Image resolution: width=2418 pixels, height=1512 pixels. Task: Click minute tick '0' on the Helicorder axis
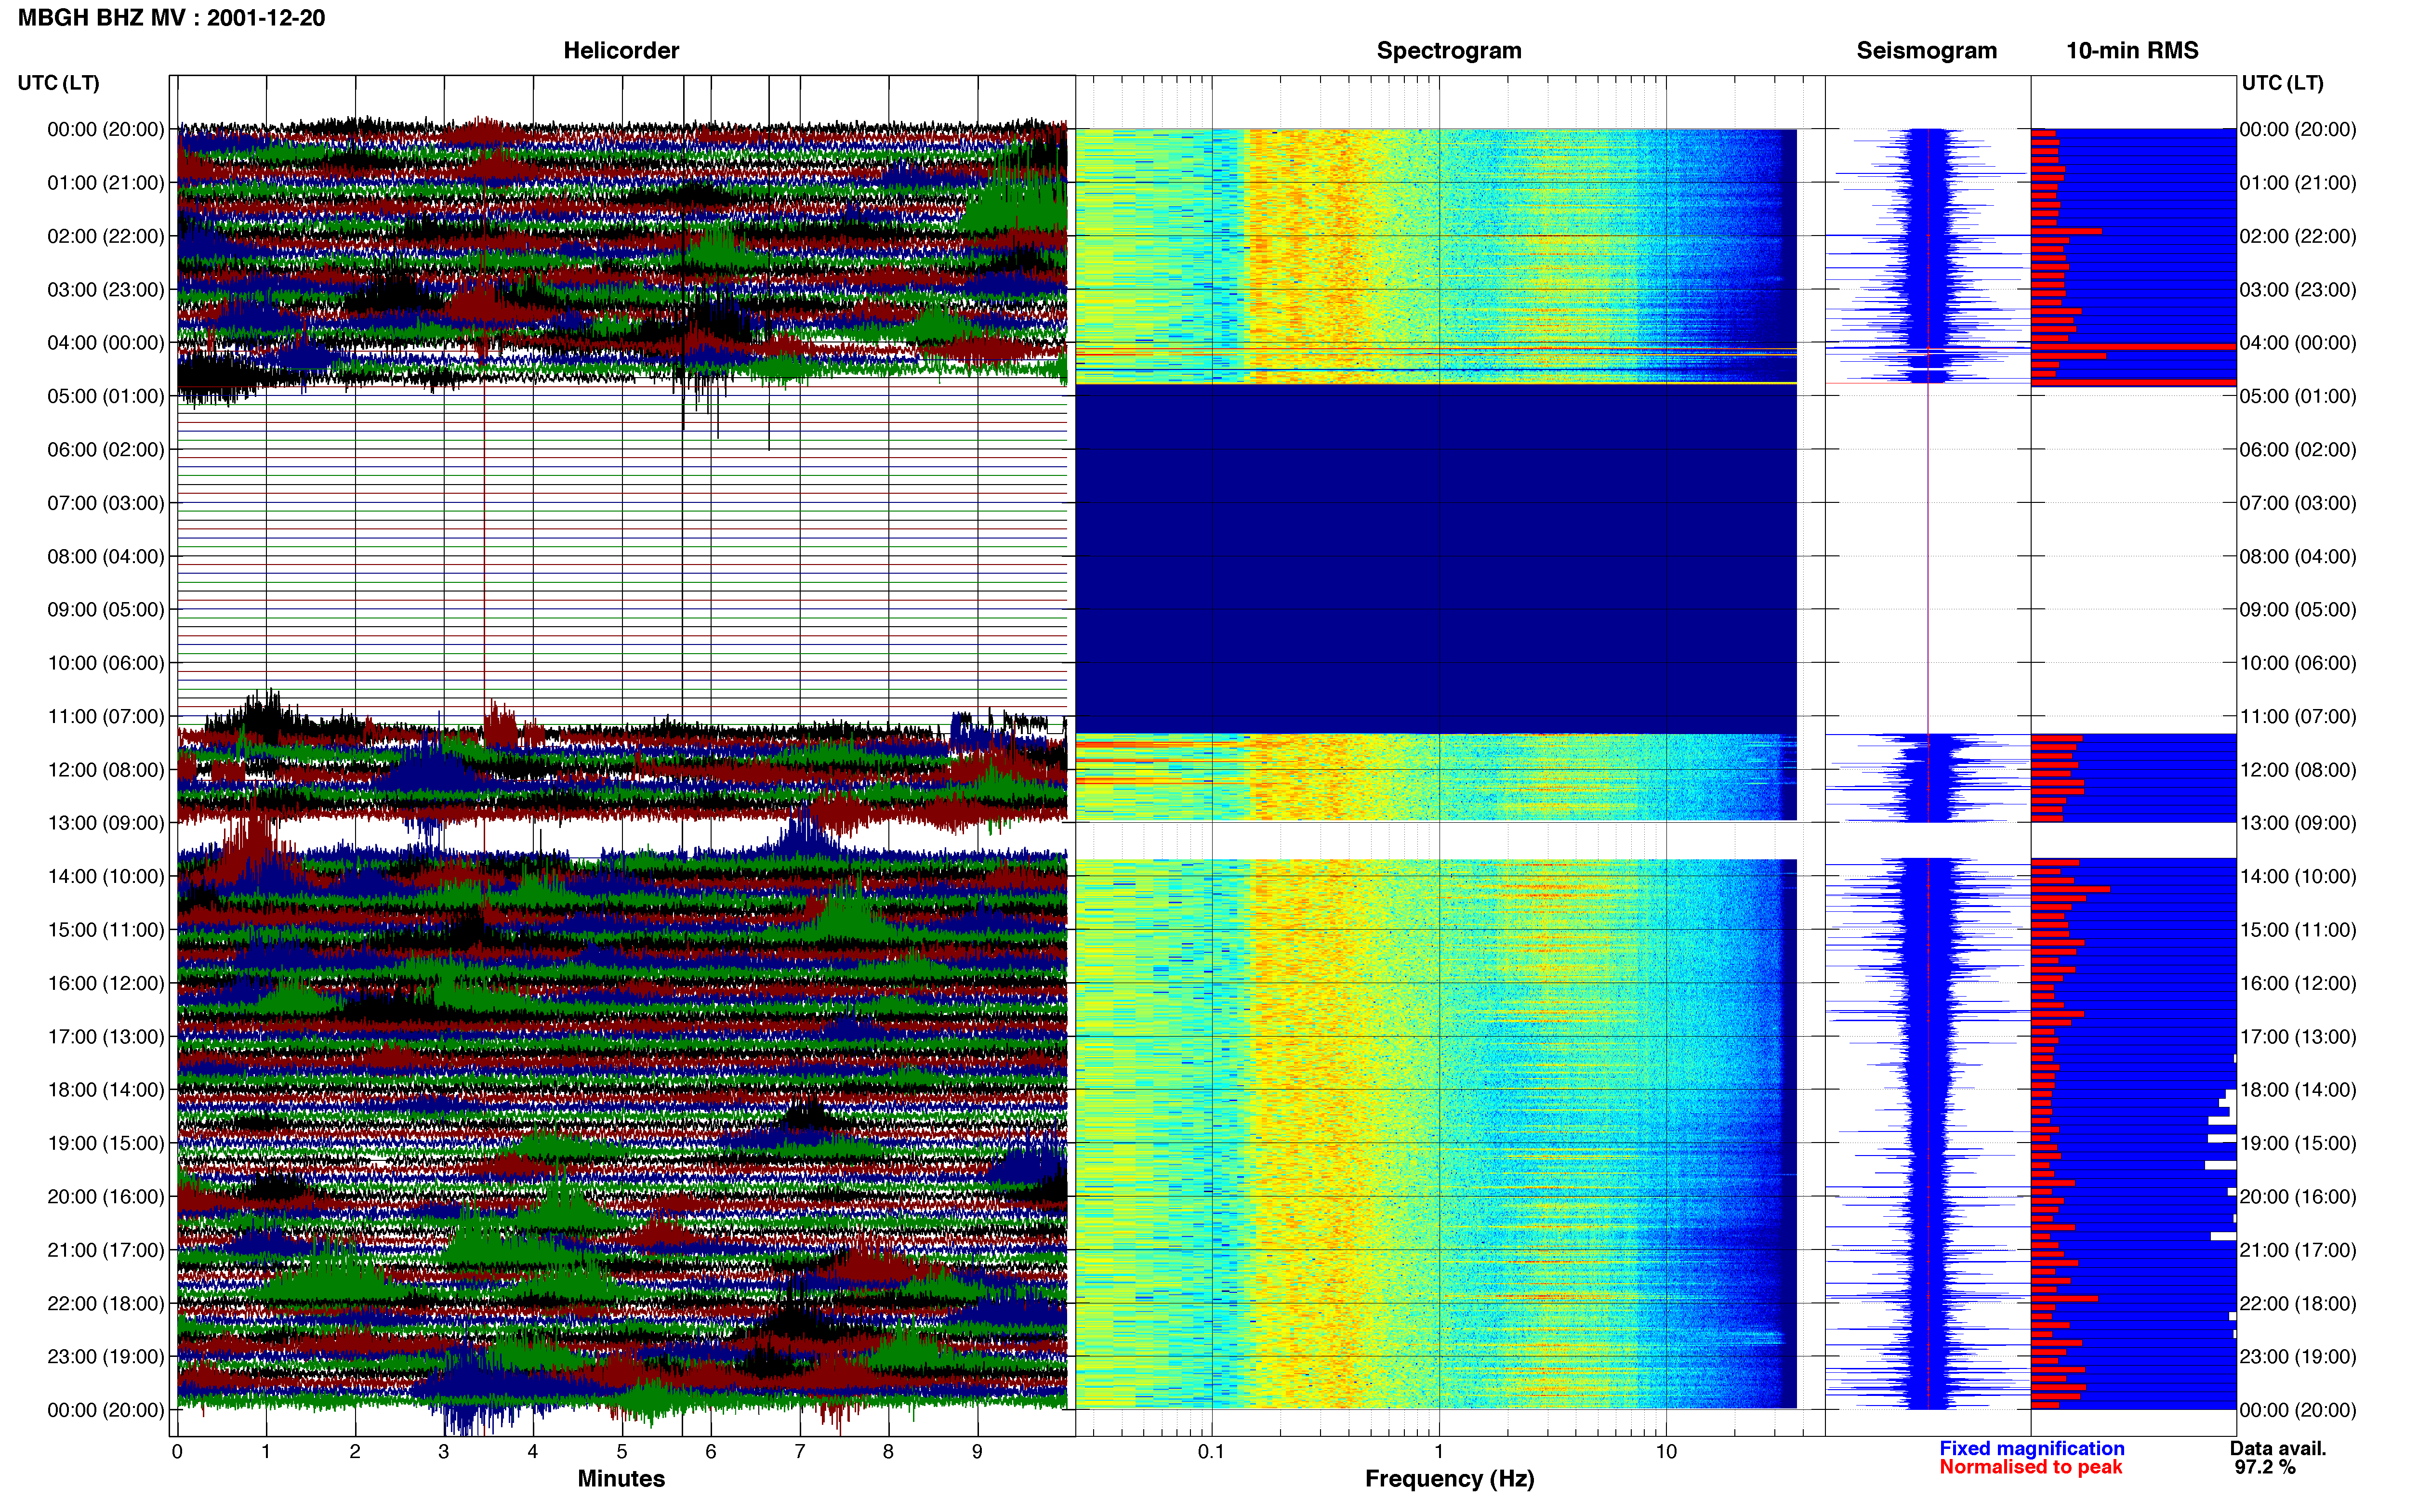point(177,1451)
